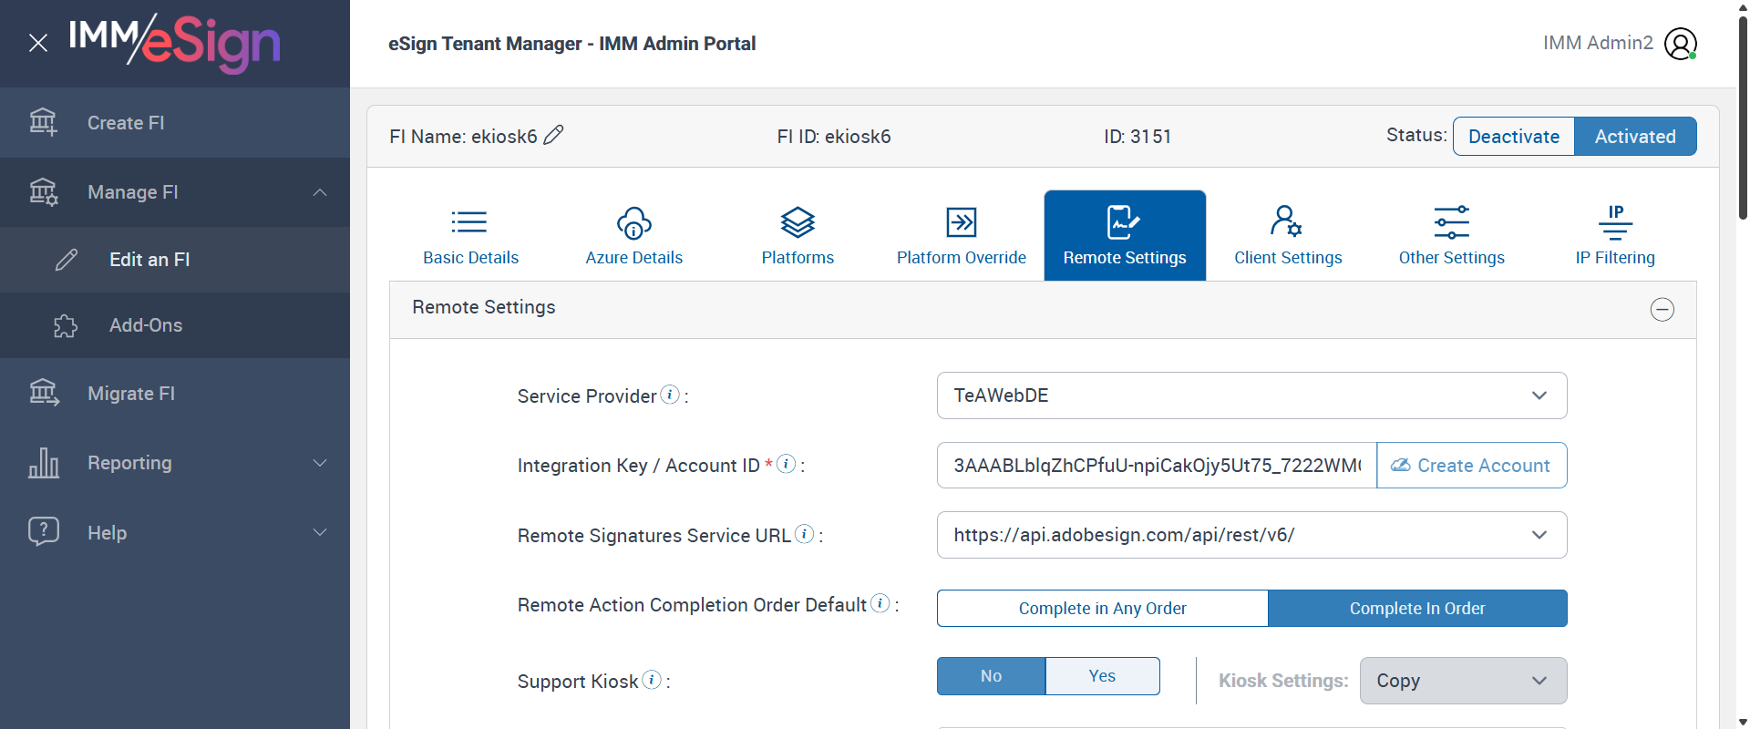The width and height of the screenshot is (1750, 729).
Task: Click the Integration Key input field
Action: [x=1156, y=466]
